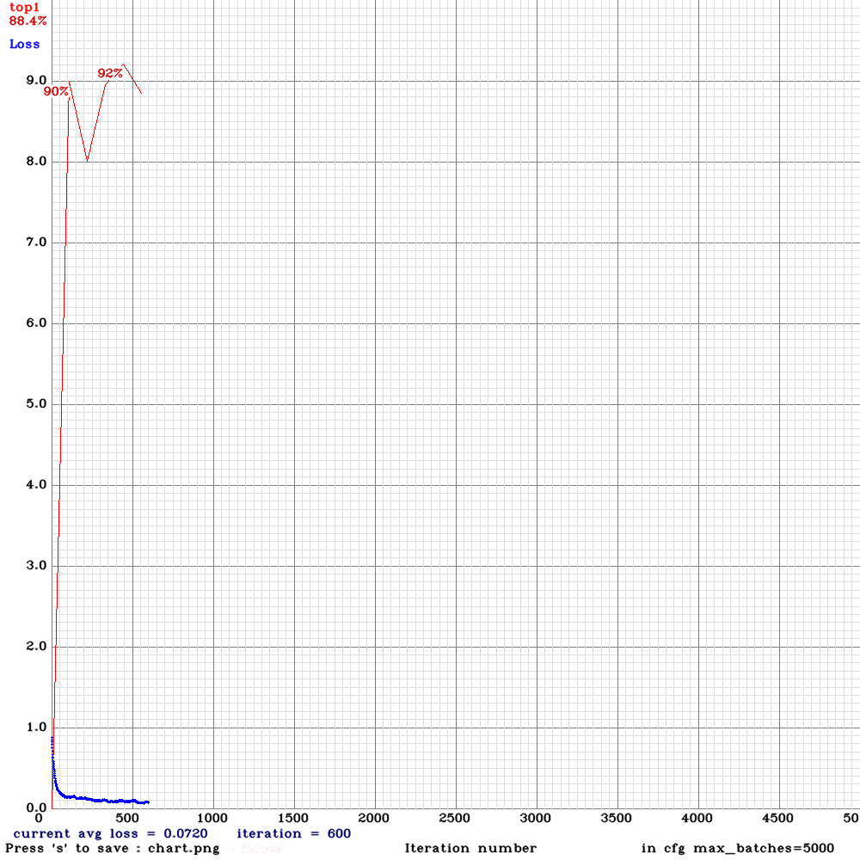Screen dimensions: 860x860
Task: Click the Saved notification text near chart.png
Action: [x=260, y=848]
